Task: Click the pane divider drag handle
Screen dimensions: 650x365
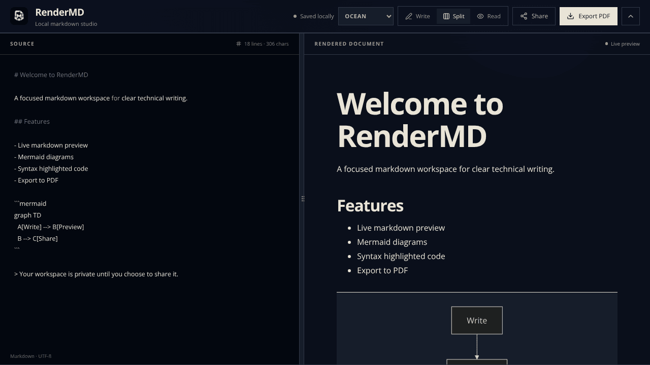Action: click(303, 199)
